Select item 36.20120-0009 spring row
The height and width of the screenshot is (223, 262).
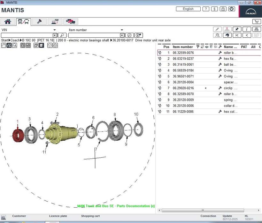click(x=209, y=100)
